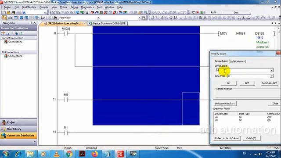
Task: Click the first ladder contact symbol icon
Action: (x=152, y=18)
